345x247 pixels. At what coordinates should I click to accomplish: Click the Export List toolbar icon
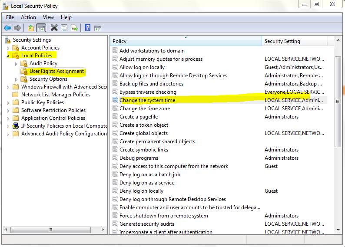[74, 28]
